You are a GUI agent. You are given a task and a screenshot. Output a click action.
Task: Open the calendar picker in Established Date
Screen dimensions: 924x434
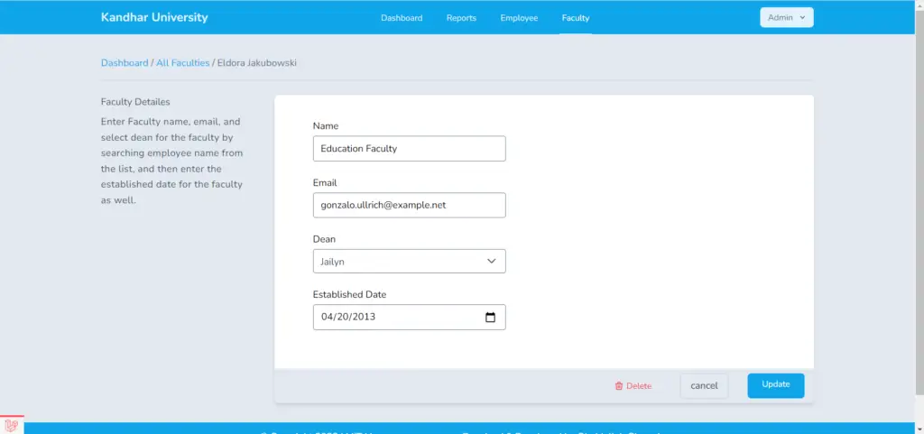490,318
